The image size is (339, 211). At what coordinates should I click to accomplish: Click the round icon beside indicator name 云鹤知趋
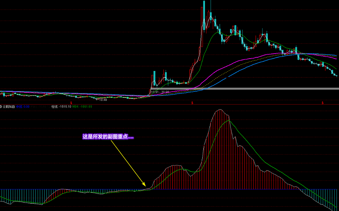(x=1, y=107)
